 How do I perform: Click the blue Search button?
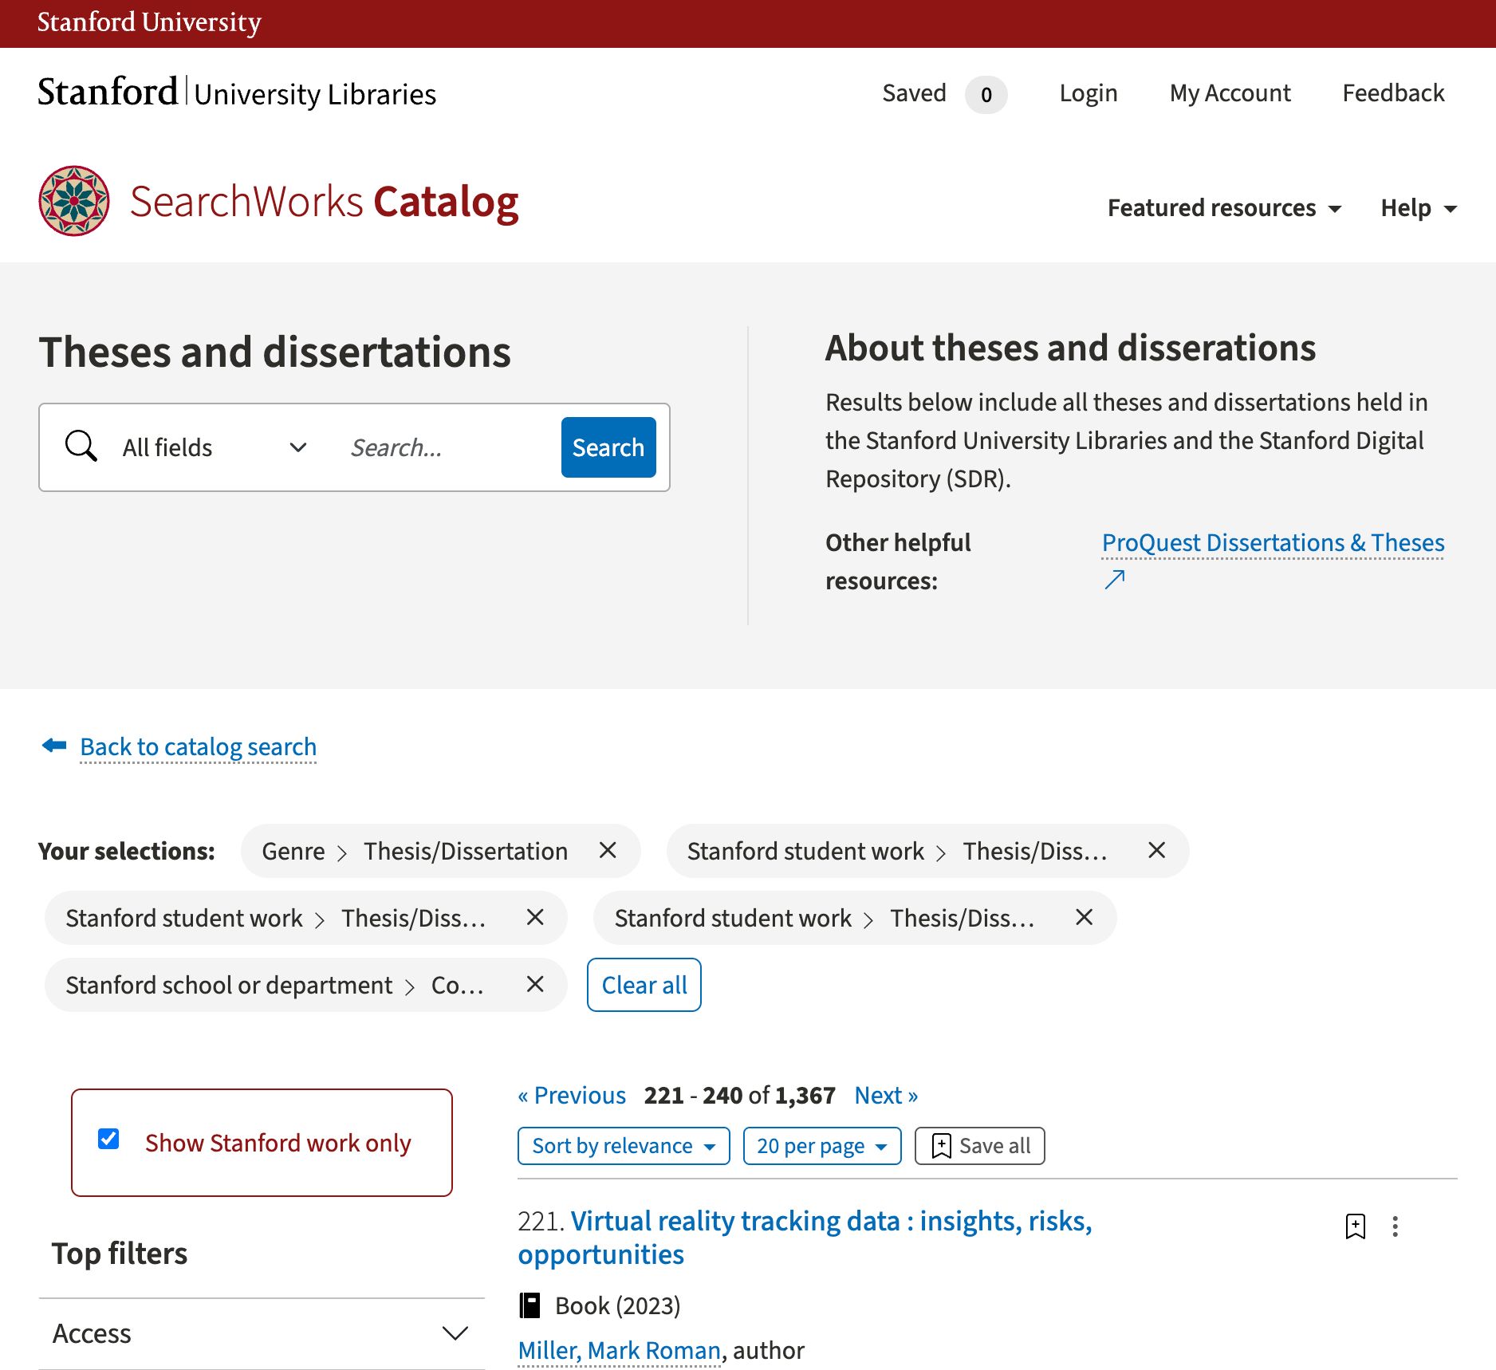tap(608, 447)
